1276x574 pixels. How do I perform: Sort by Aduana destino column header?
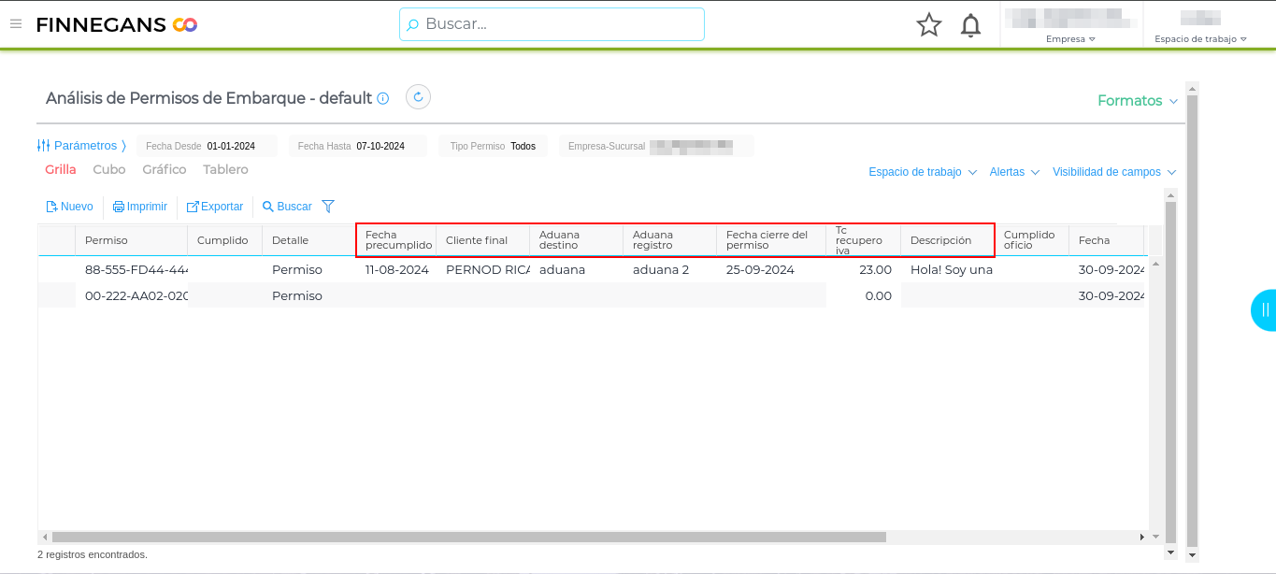(x=576, y=240)
